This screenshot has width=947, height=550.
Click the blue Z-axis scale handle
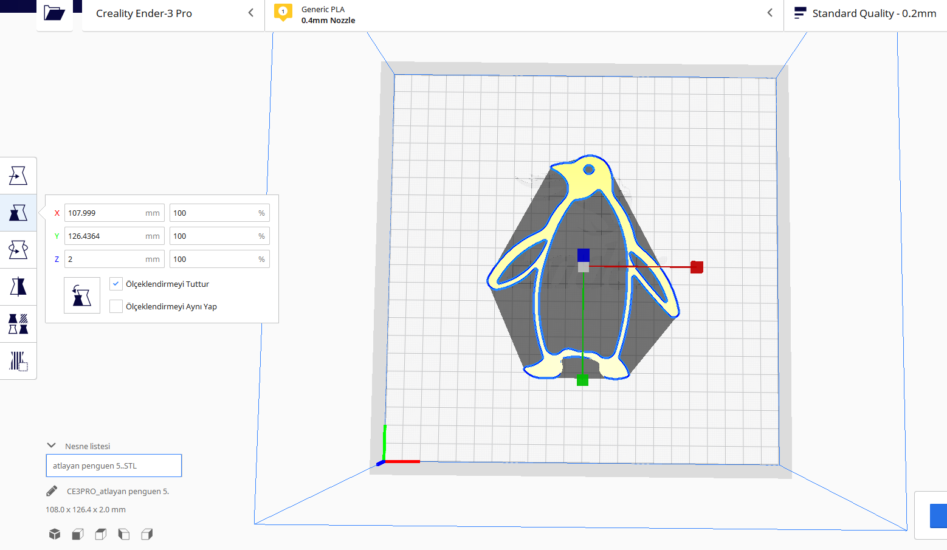(584, 255)
